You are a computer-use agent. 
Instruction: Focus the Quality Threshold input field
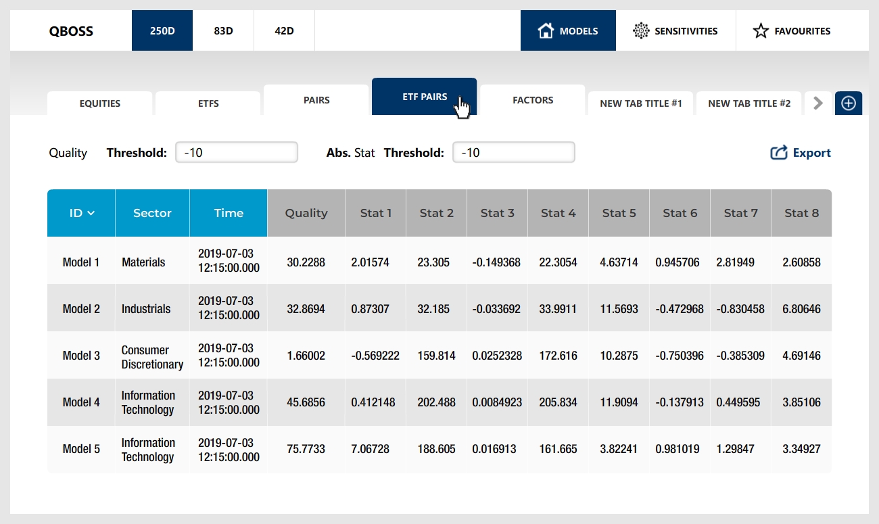point(237,152)
